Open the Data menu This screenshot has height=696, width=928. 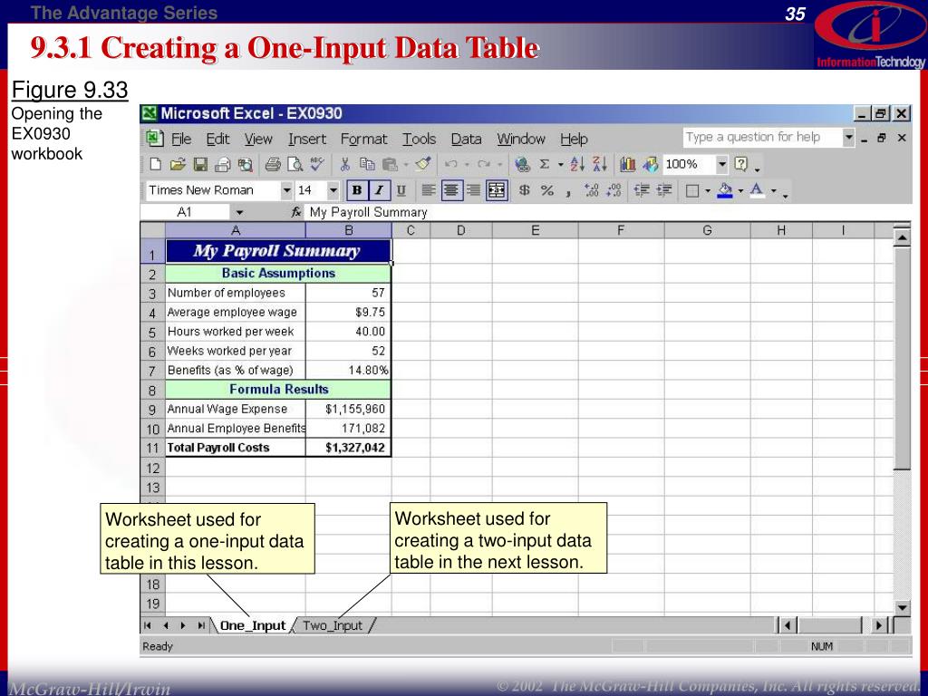[466, 139]
